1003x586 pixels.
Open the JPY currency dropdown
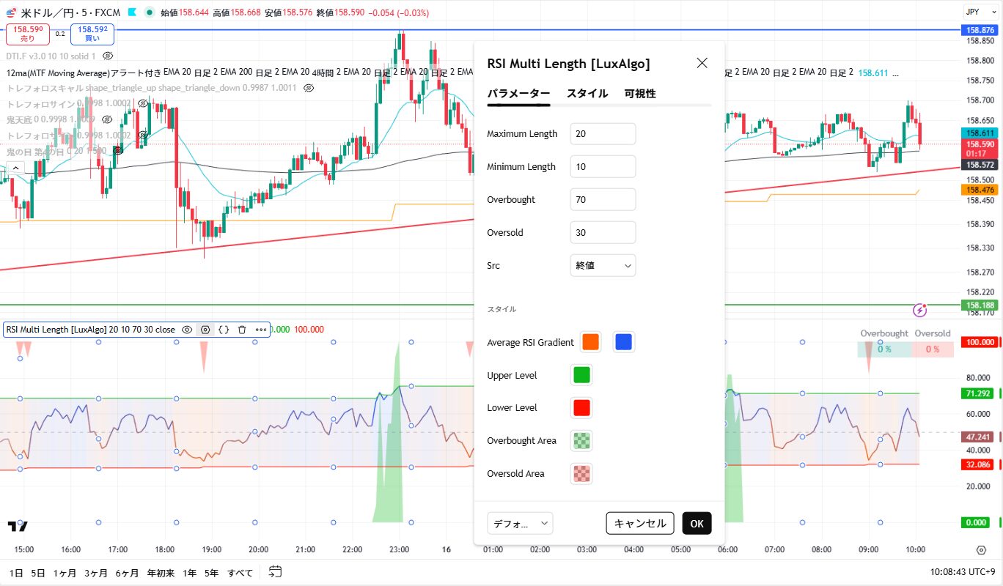tap(978, 12)
